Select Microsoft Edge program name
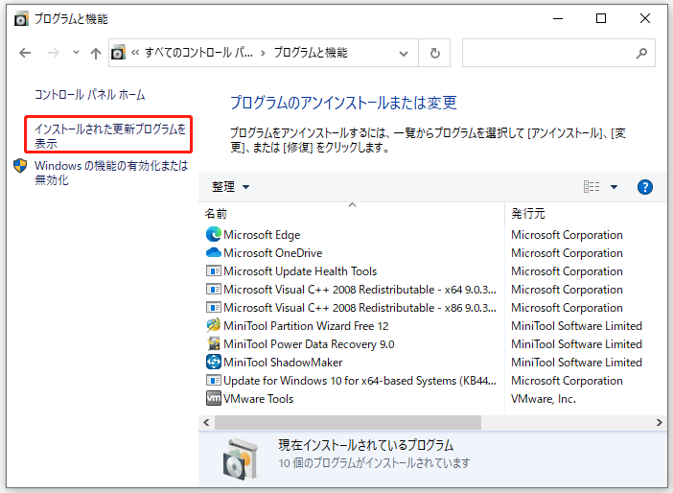673x493 pixels. pyautogui.click(x=262, y=235)
